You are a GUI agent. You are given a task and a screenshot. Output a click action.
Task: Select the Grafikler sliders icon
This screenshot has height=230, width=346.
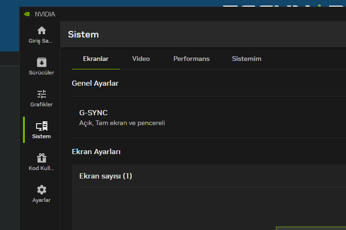(x=42, y=94)
